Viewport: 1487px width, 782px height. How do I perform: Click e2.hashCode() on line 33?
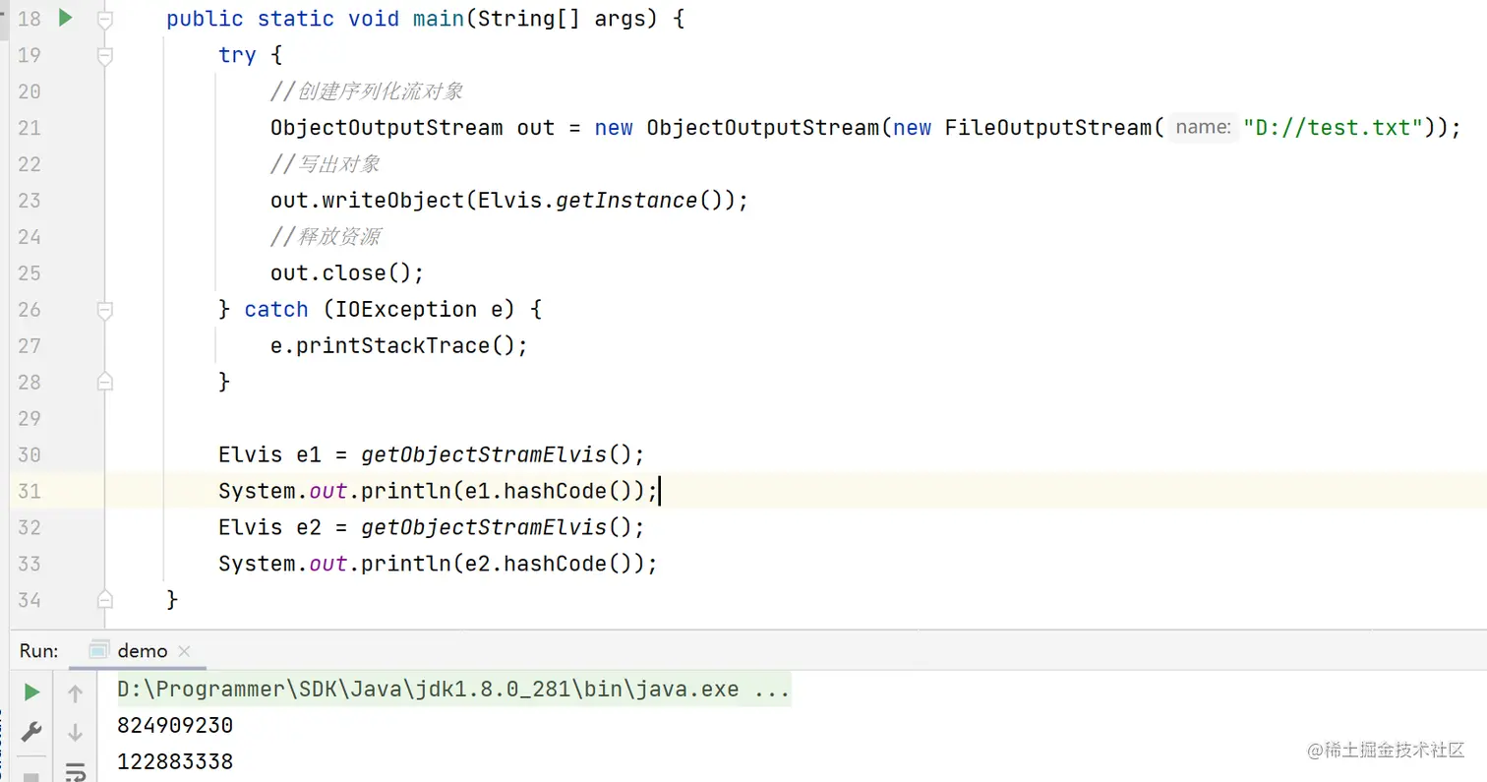point(549,564)
